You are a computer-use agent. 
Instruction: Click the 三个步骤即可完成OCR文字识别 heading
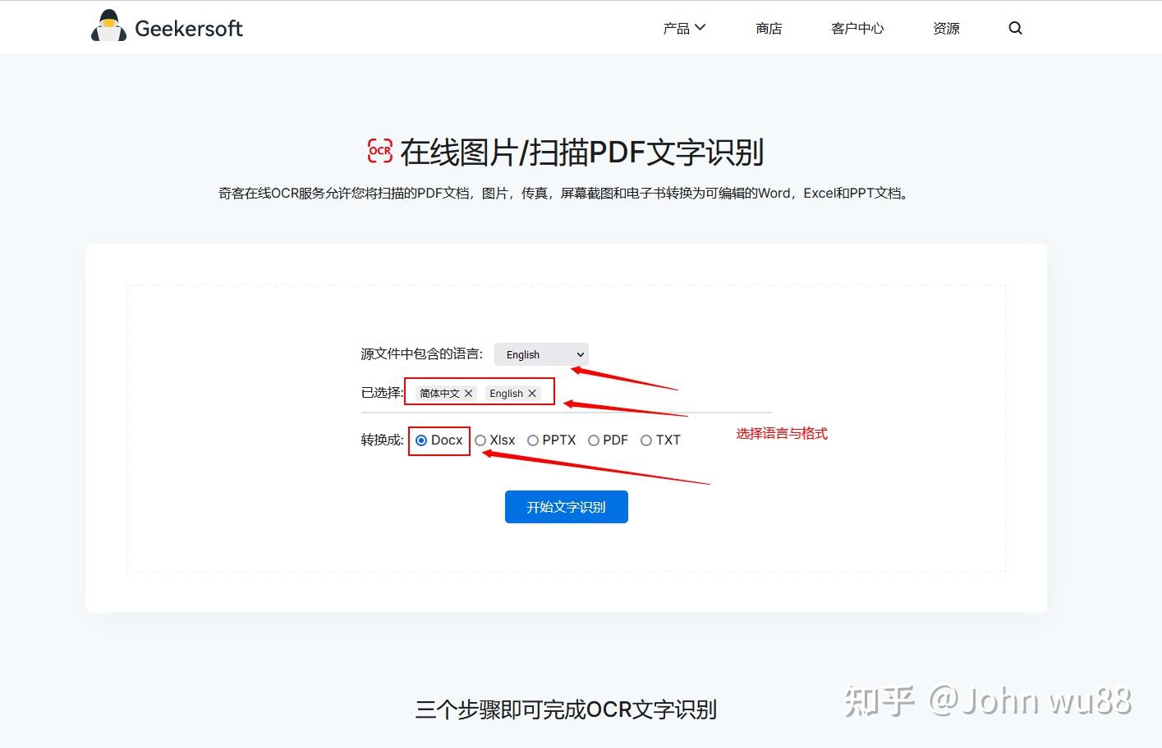(x=566, y=709)
